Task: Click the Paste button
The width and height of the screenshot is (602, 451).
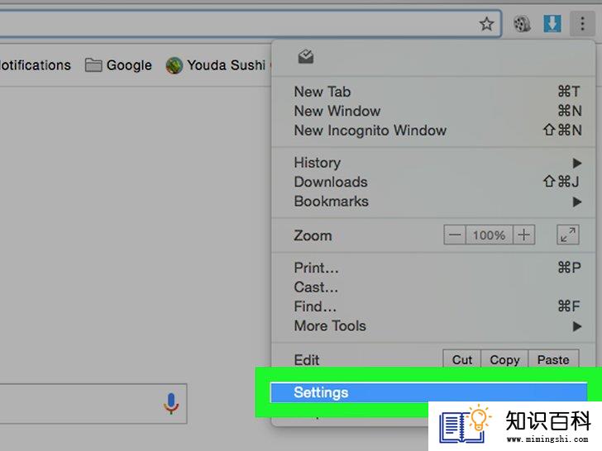Action: click(553, 359)
